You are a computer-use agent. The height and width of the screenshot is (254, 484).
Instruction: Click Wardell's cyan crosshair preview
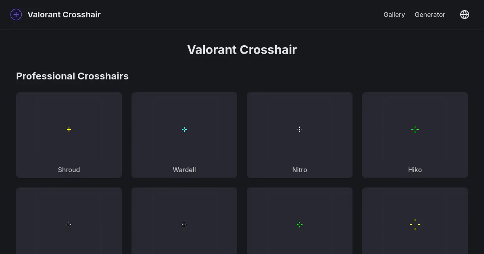coord(184,129)
